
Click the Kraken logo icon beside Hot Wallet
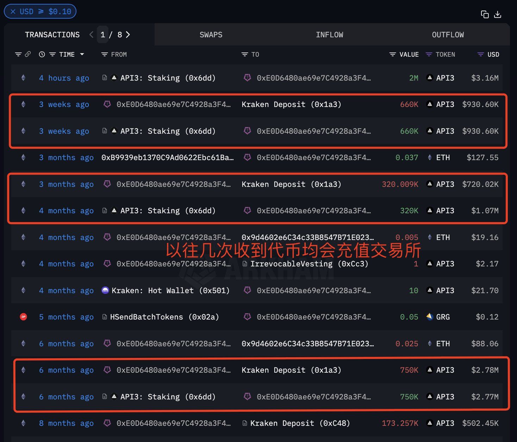(105, 290)
